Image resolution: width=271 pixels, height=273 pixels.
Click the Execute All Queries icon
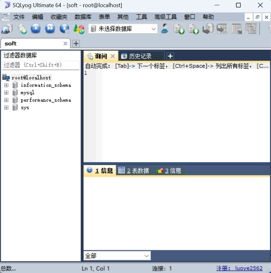50,29
